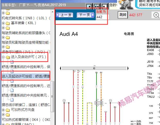Click the current vehicle model text 当前车型
Viewport: 160px width, 125px height.
pyautogui.click(x=34, y=5)
